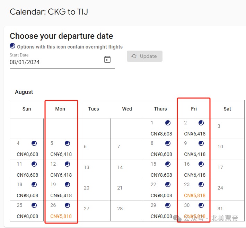Click the overnight moon icon on August 5
Image resolution: width=246 pixels, height=228 pixels.
point(67,143)
